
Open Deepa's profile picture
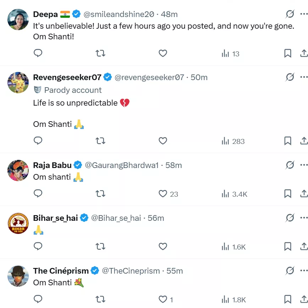point(18,19)
